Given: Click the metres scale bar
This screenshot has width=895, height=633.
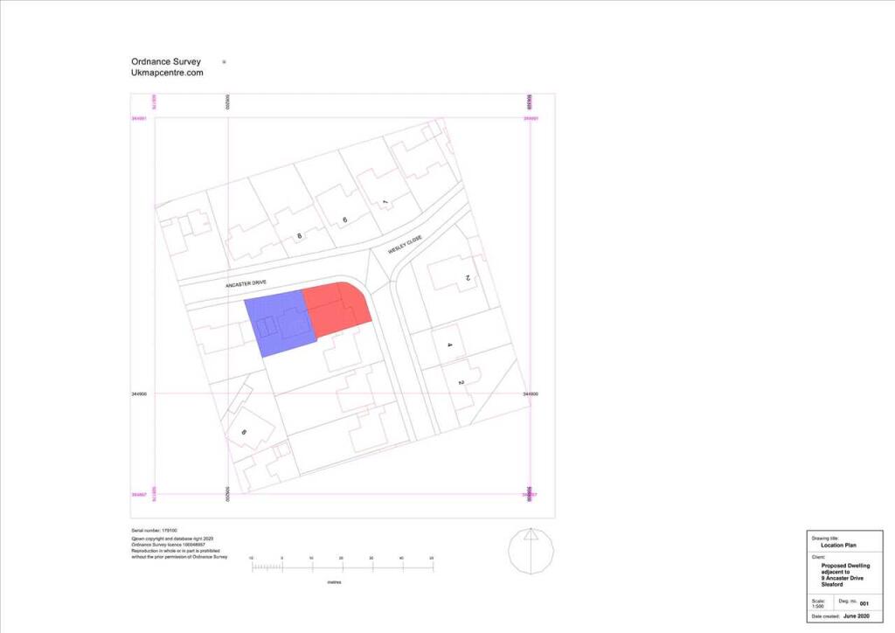Looking at the screenshot, I should [342, 567].
